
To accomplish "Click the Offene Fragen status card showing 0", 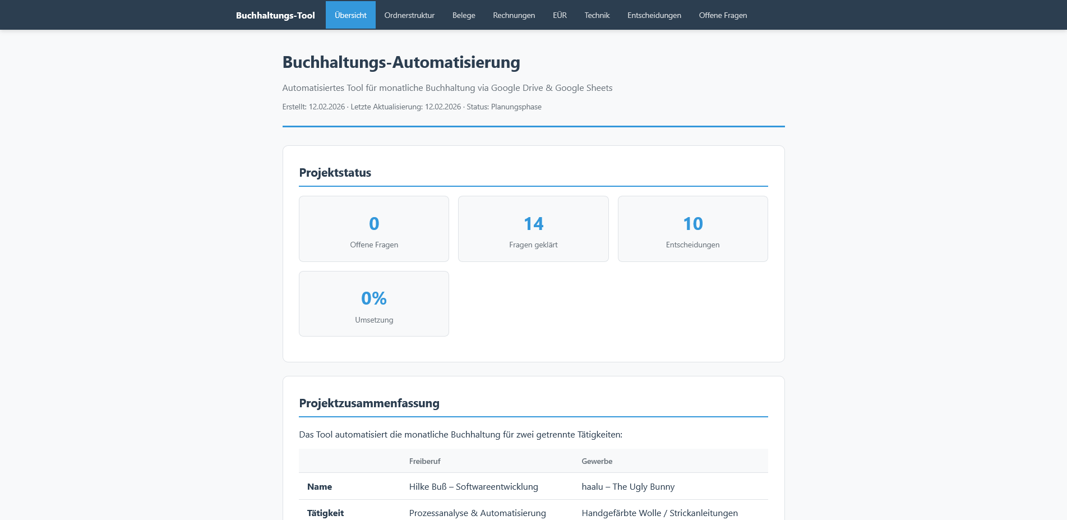I will (374, 229).
